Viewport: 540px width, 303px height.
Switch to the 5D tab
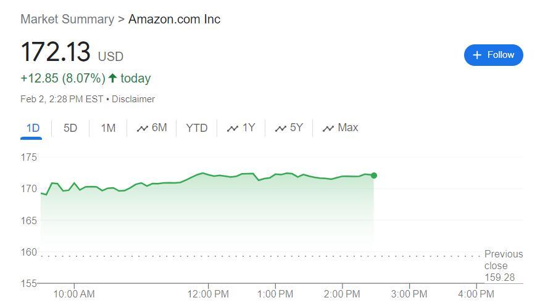[70, 128]
